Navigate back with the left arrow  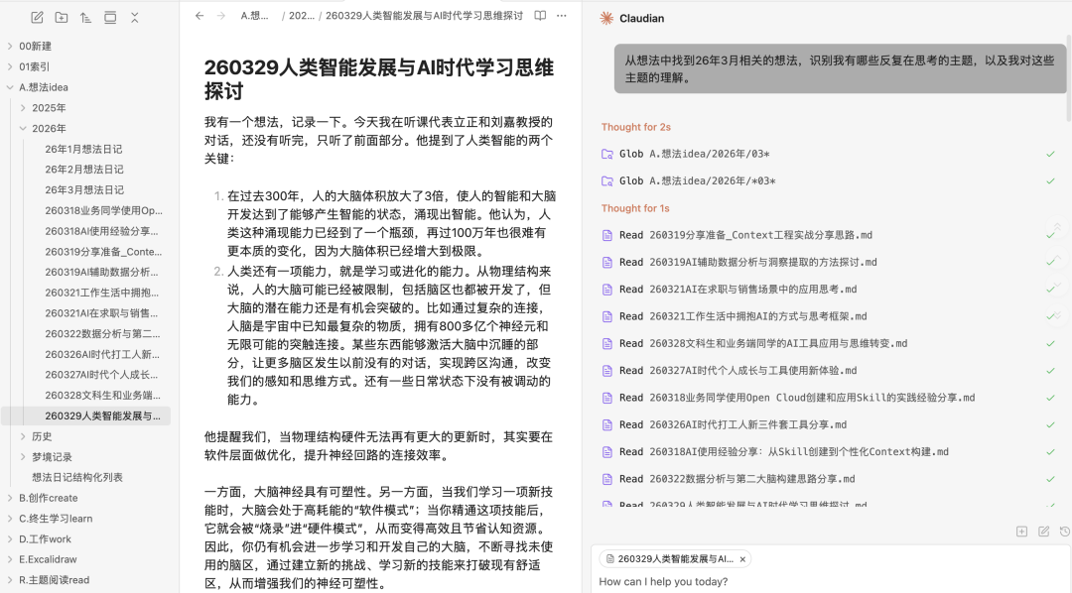tap(199, 16)
